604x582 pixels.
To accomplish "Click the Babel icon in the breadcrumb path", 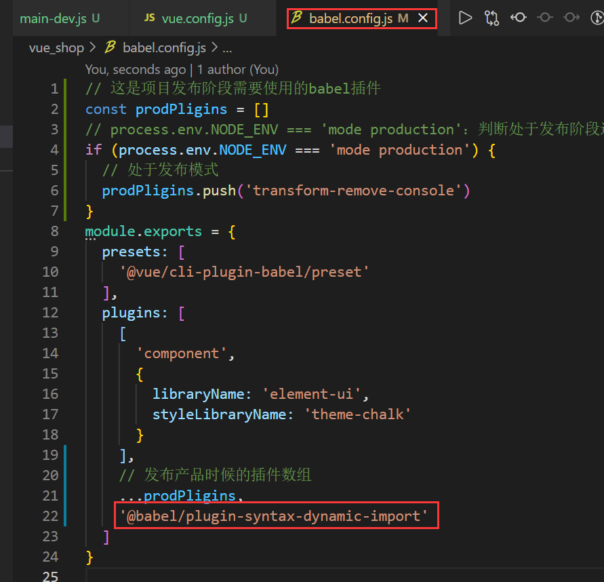I will click(x=110, y=47).
